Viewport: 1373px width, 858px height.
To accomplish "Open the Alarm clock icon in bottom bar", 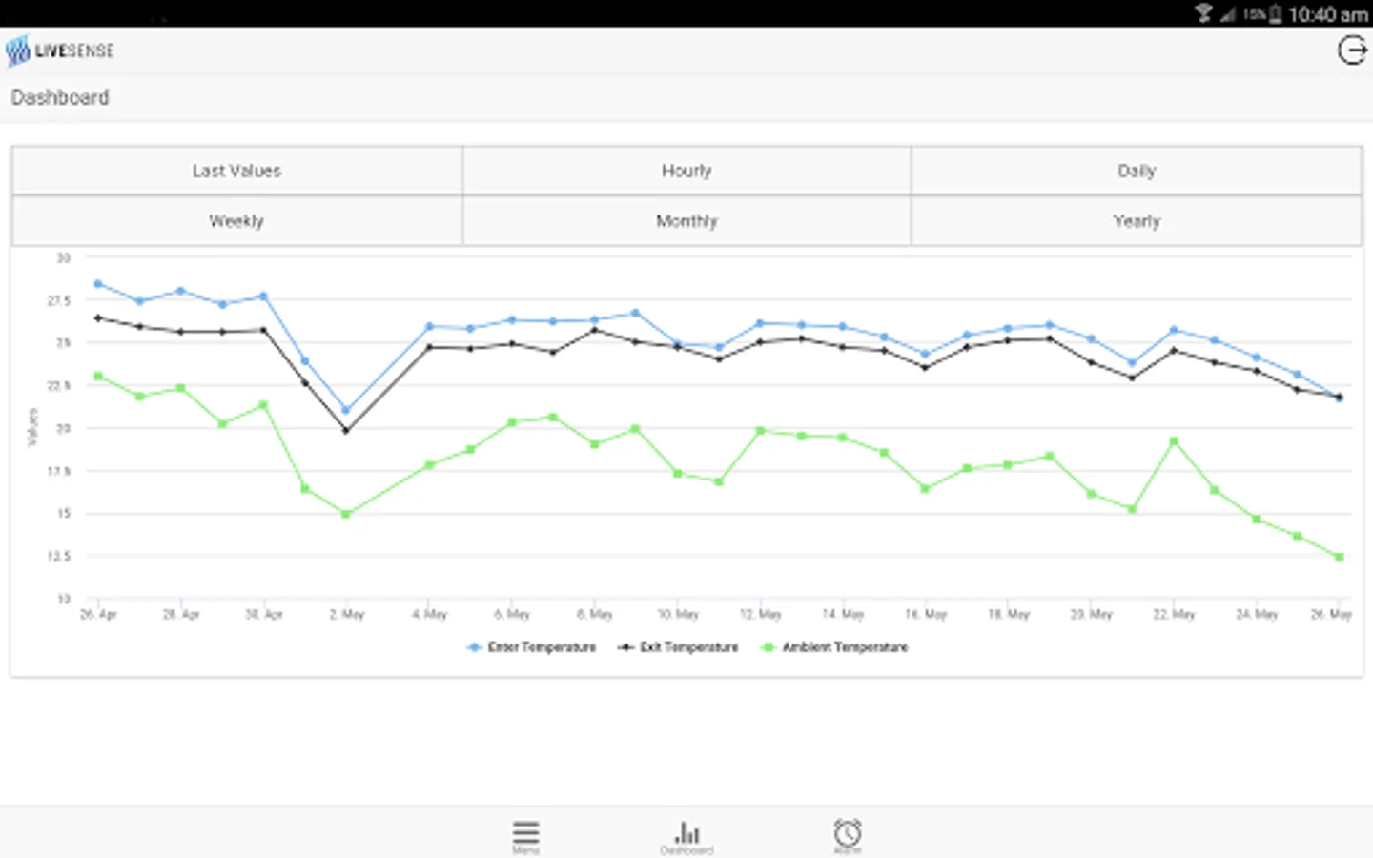I will point(848,835).
